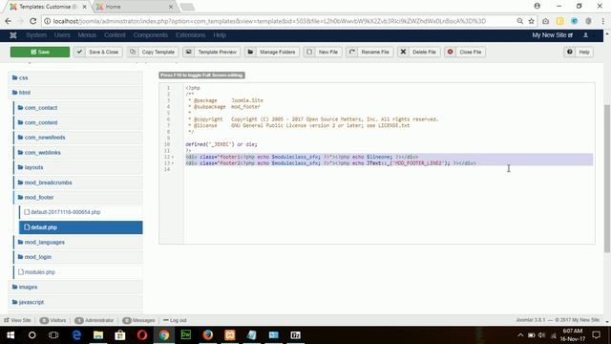Open the Menus menu
The height and width of the screenshot is (344, 611).
click(87, 35)
